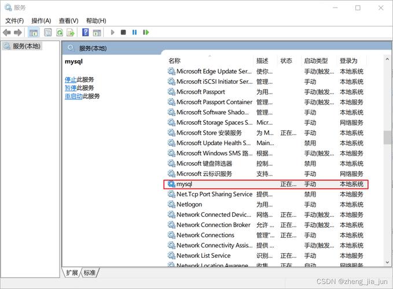Screen dimensions: 393x289
Task: Select the Microsoft Windows SMS 路... row
Action: click(x=266, y=153)
